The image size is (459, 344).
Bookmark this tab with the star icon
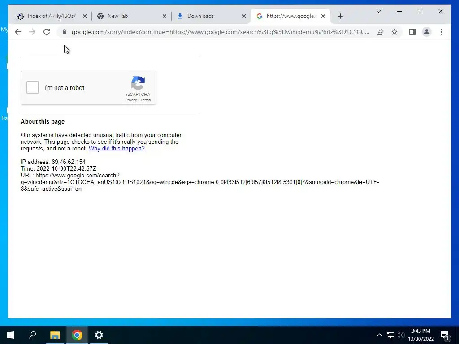(x=394, y=32)
